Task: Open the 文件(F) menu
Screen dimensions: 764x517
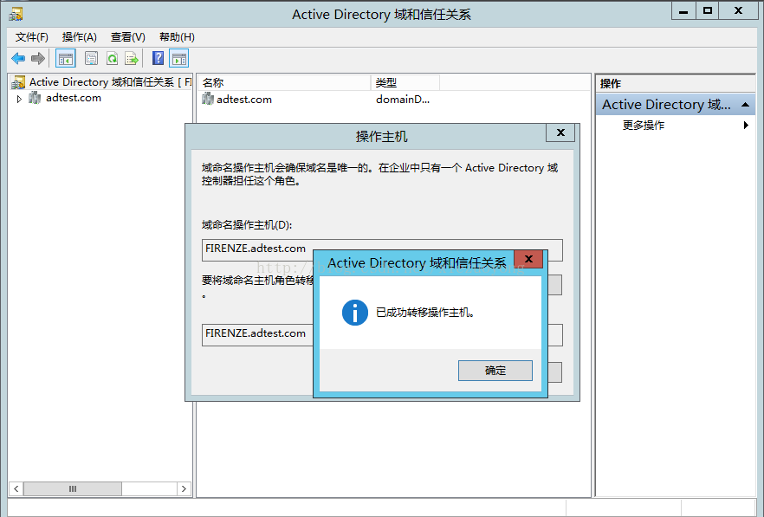Action: (x=32, y=37)
